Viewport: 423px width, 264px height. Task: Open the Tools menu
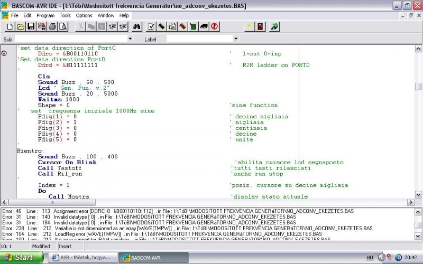tap(65, 15)
